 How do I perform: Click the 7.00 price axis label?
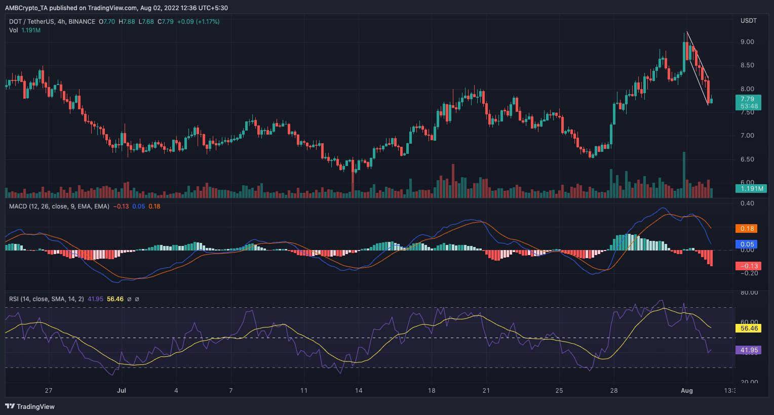coord(747,136)
